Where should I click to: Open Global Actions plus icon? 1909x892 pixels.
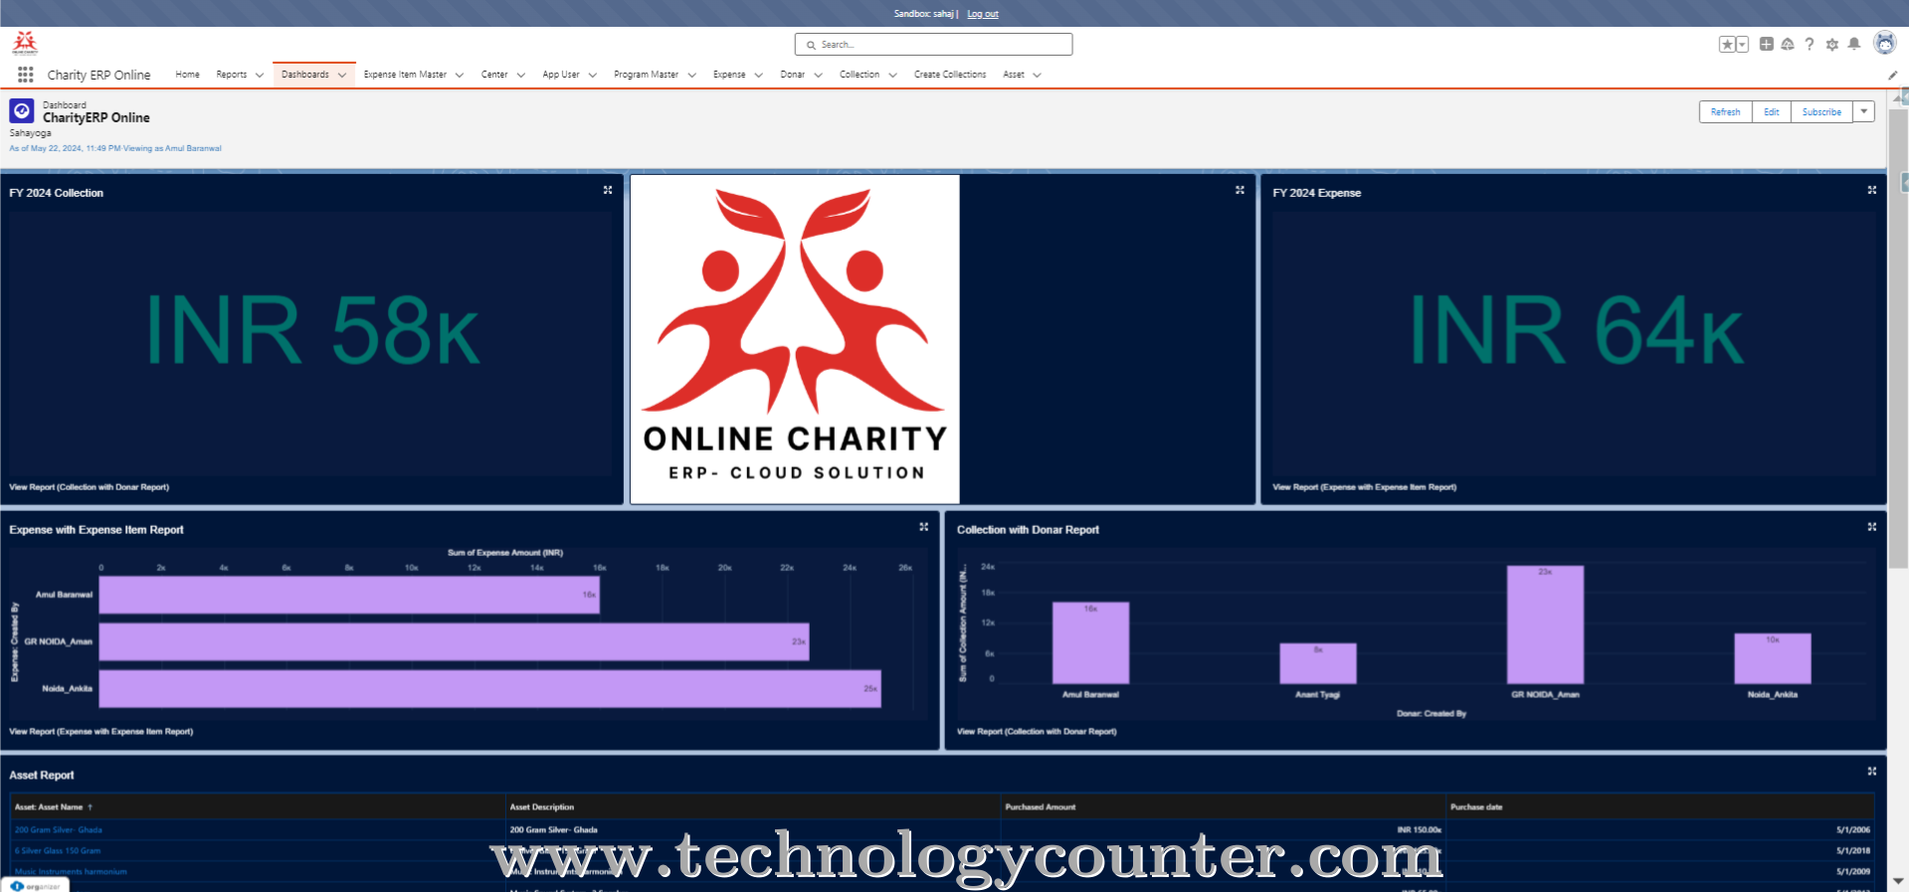click(x=1767, y=44)
